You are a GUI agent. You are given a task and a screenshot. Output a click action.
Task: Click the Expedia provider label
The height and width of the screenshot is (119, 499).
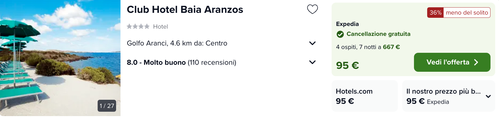point(347,24)
